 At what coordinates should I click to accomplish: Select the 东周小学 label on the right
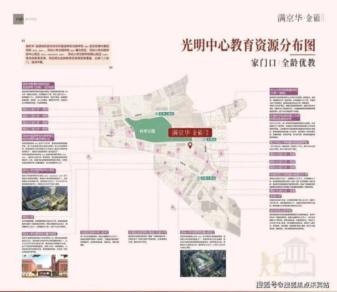(x=276, y=196)
